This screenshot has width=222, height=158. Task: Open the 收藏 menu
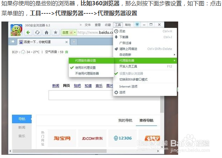(x=108, y=25)
